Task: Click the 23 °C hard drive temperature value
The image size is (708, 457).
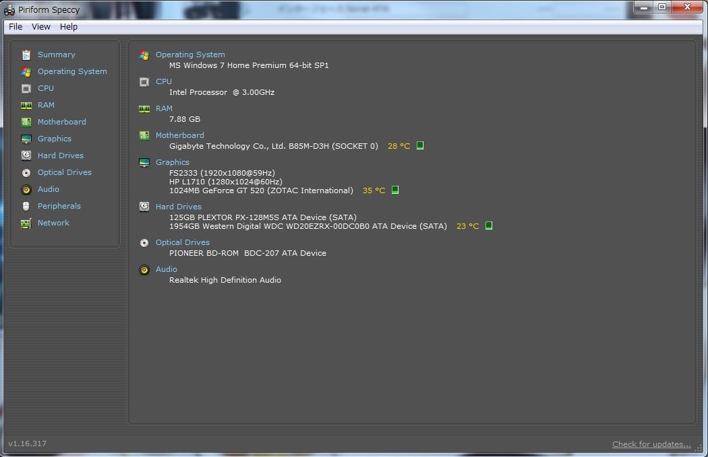Action: tap(467, 226)
